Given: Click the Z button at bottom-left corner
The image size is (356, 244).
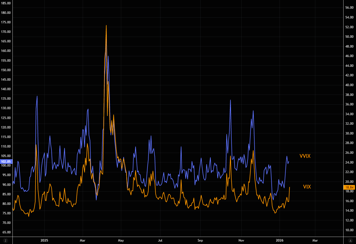Looking at the screenshot, I should 5,240.
